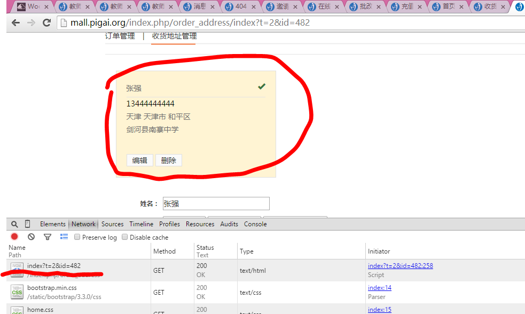525x314 pixels.
Task: Switch to the 批改 browser tab
Action: 365,6
